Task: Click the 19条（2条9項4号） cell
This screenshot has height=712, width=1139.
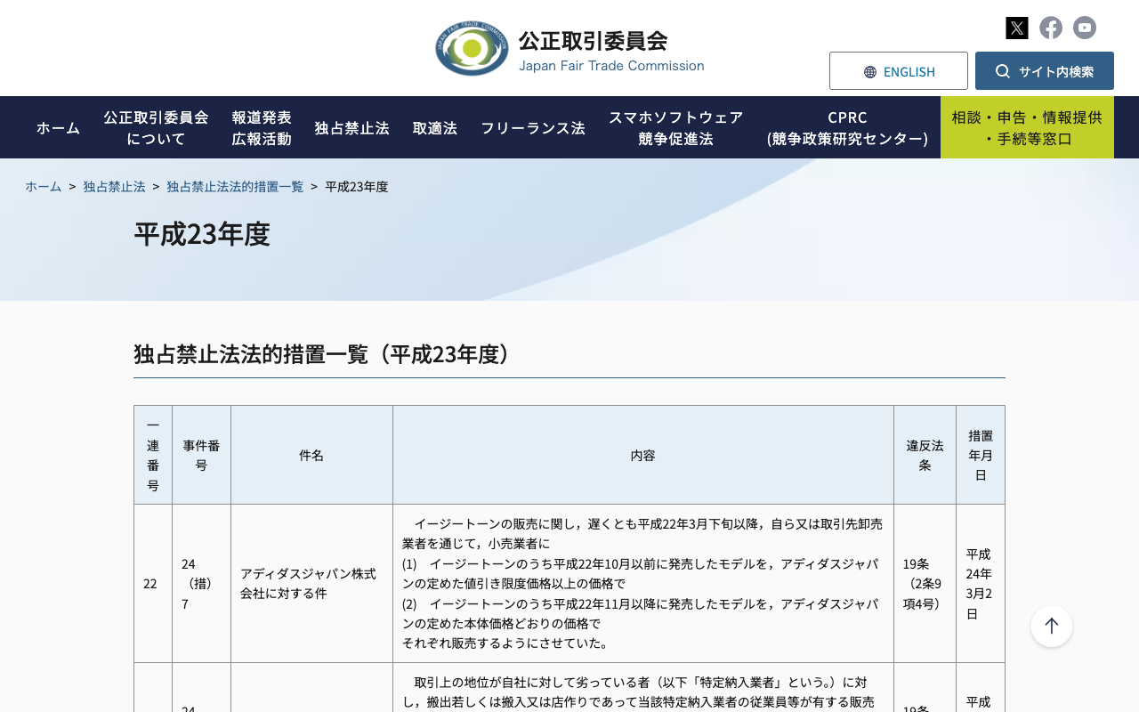Action: point(925,584)
